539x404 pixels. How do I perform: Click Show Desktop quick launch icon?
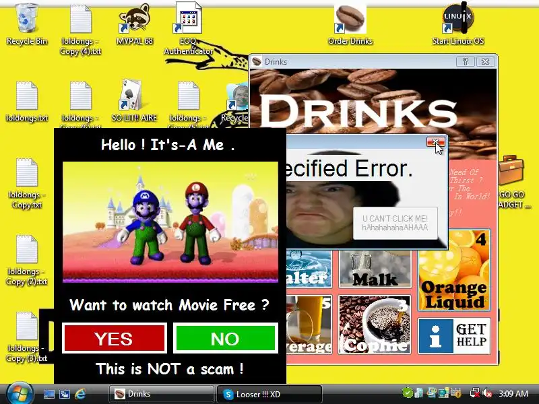click(x=49, y=394)
